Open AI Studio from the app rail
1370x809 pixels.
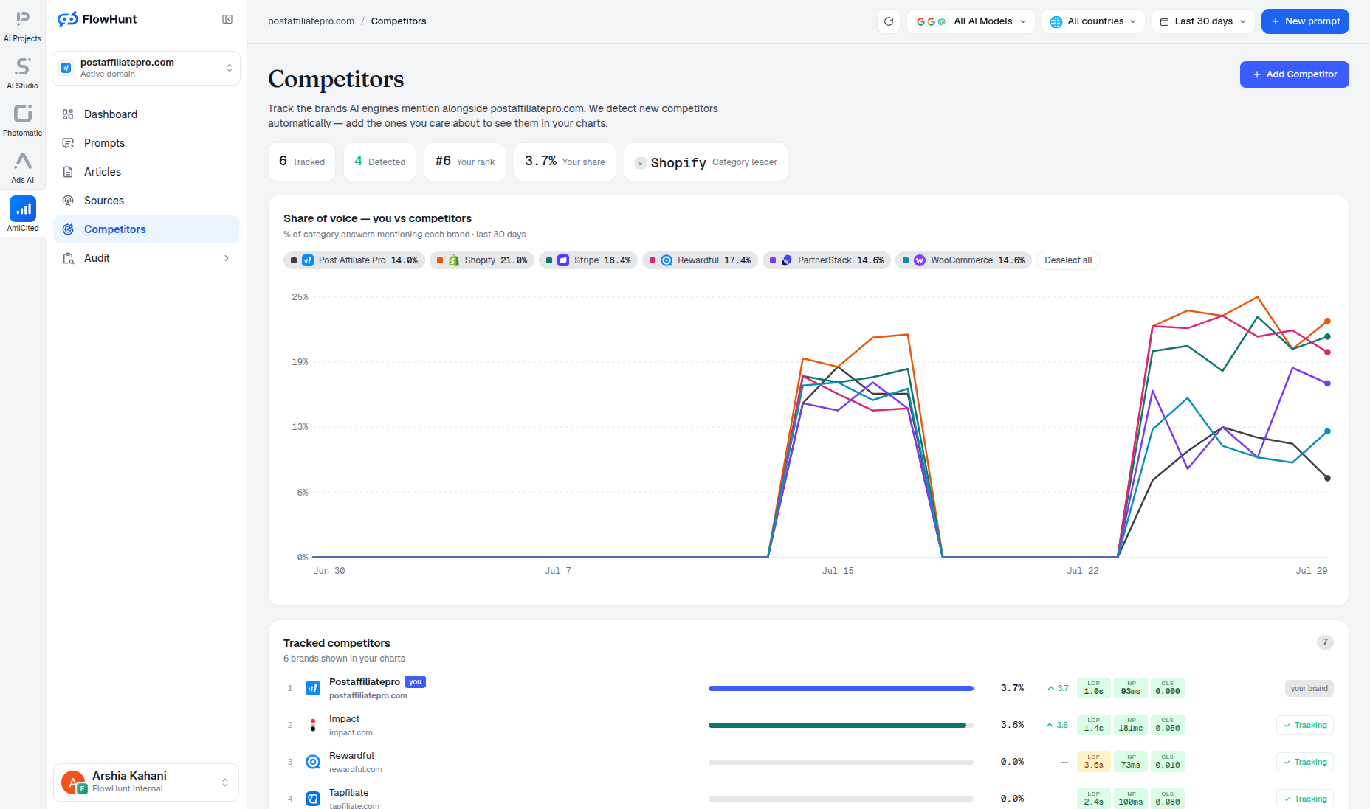pos(22,74)
